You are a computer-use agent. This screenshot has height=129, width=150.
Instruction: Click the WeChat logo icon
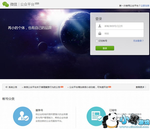[6, 4]
